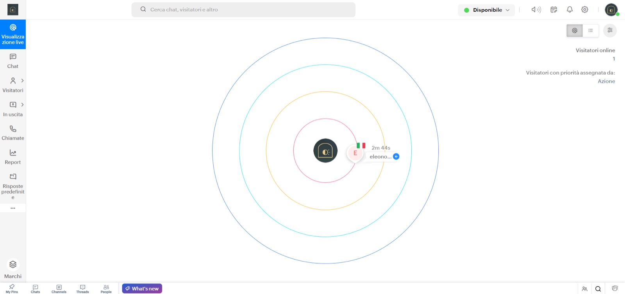This screenshot has width=625, height=294.
Task: Open Chiamate phone icon
Action: coord(13,128)
